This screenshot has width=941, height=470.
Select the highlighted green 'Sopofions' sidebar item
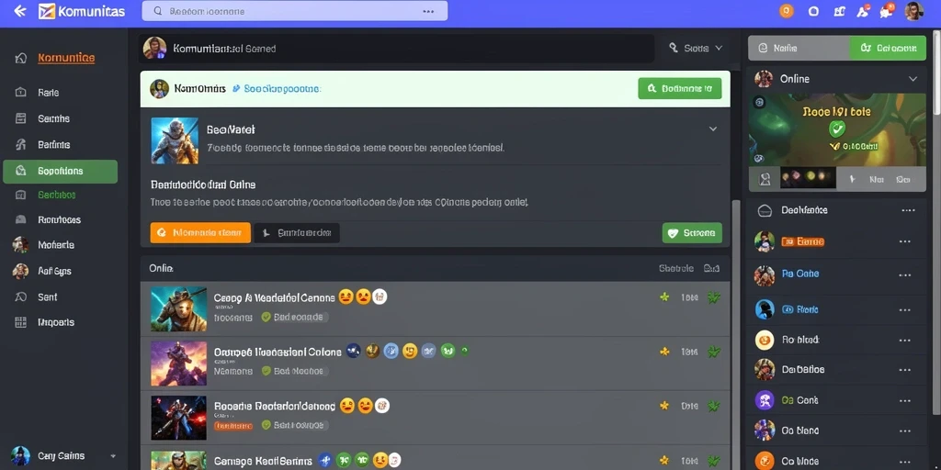tap(60, 171)
